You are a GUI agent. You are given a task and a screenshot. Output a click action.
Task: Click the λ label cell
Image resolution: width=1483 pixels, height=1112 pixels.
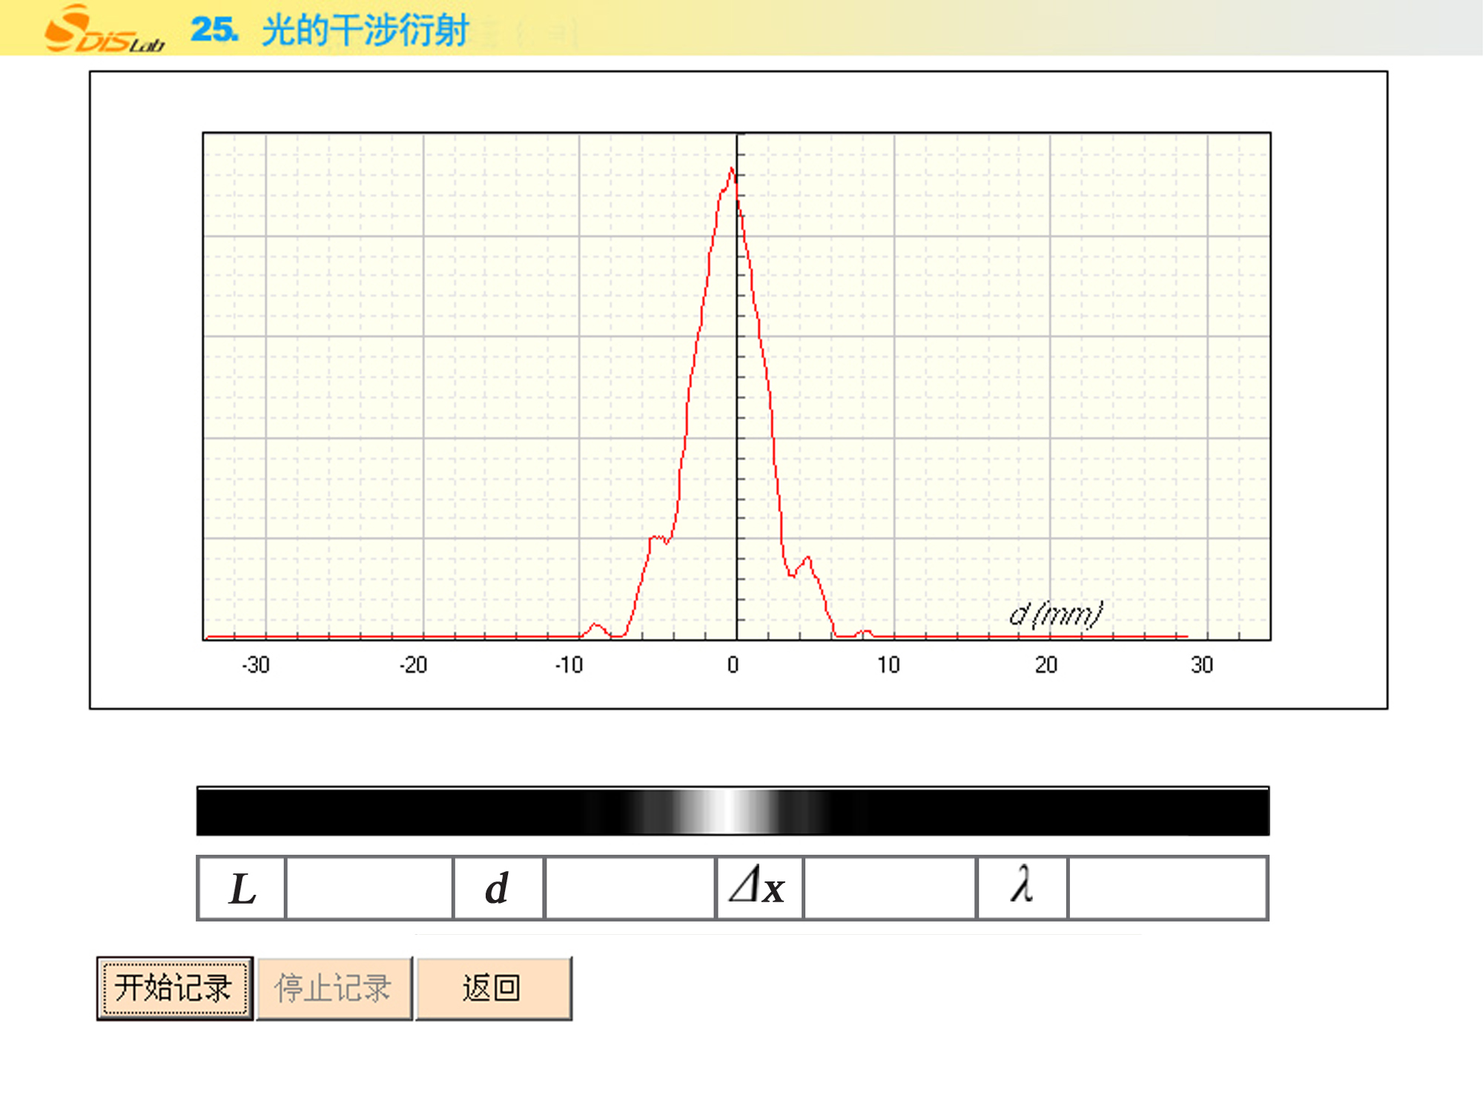(1023, 887)
